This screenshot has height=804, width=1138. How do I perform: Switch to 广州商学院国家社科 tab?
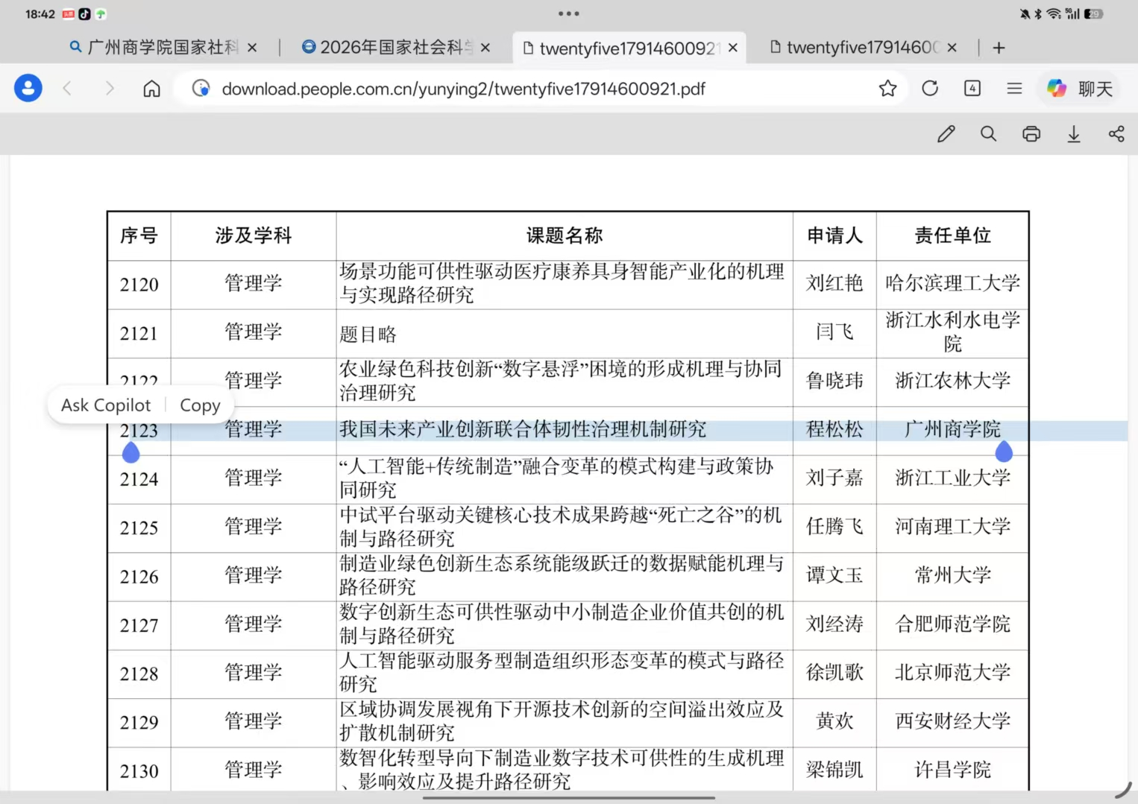(x=154, y=48)
